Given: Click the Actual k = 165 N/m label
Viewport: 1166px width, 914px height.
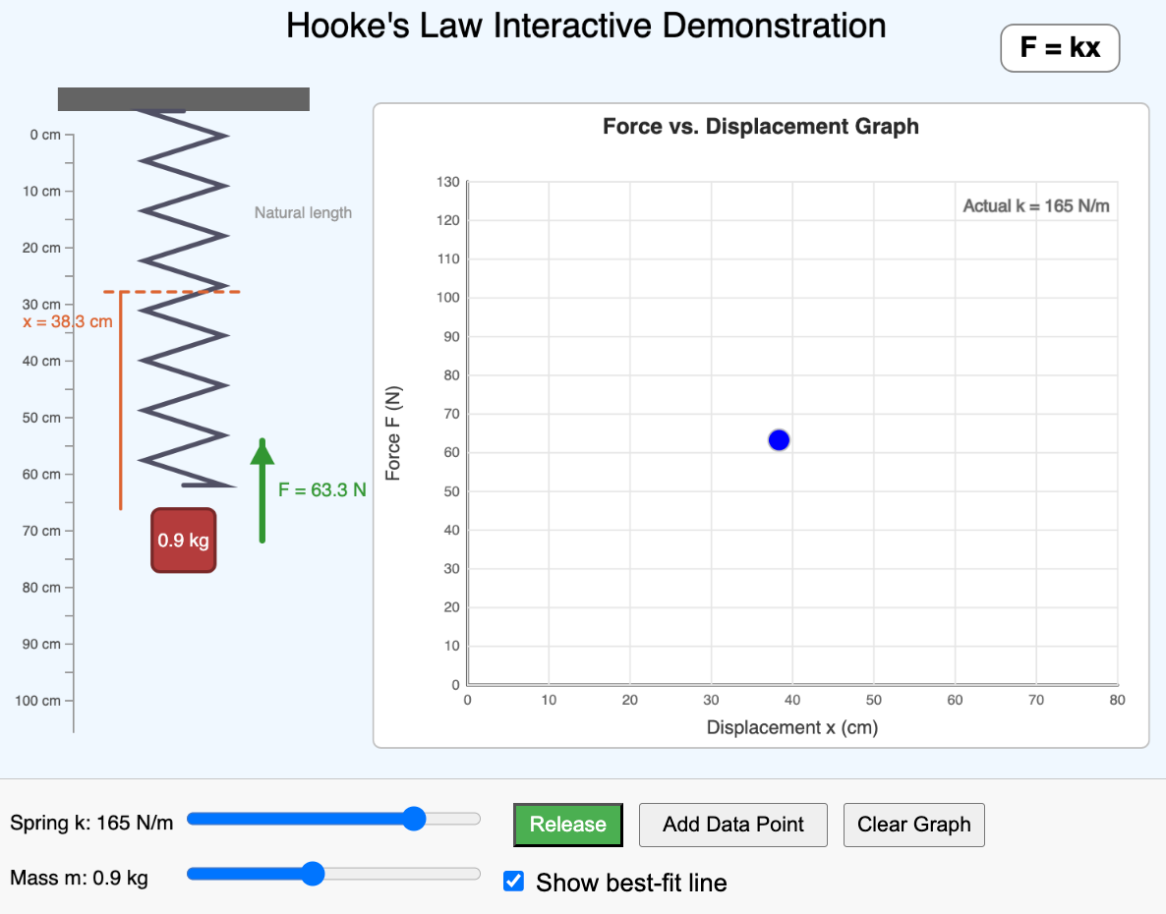Looking at the screenshot, I should pyautogui.click(x=1035, y=205).
